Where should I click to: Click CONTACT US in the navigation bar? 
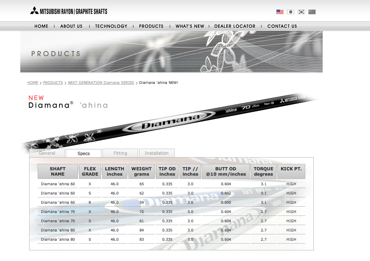pyautogui.click(x=282, y=26)
